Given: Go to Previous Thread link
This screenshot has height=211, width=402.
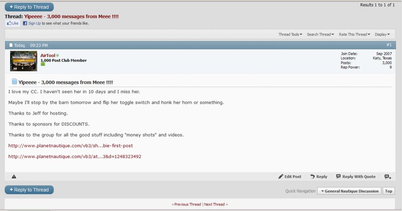Looking at the screenshot, I should click(187, 204).
